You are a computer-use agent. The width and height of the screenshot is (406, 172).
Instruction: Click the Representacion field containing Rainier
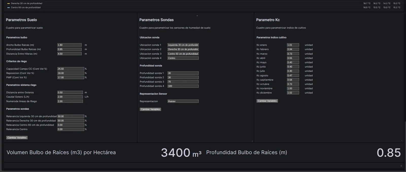(183, 101)
